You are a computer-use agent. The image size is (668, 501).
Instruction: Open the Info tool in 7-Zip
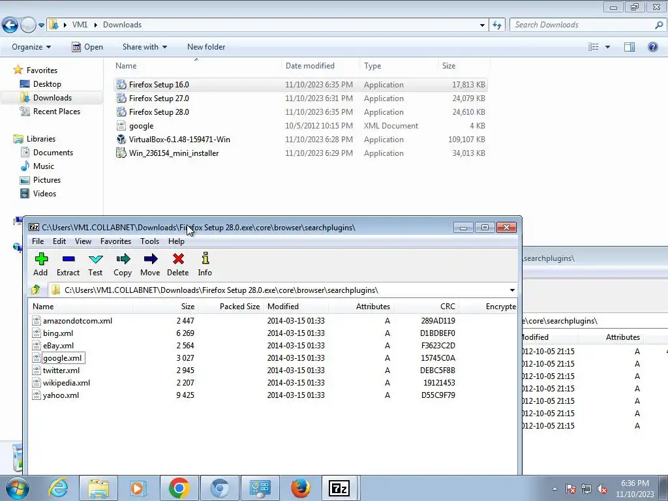205,264
